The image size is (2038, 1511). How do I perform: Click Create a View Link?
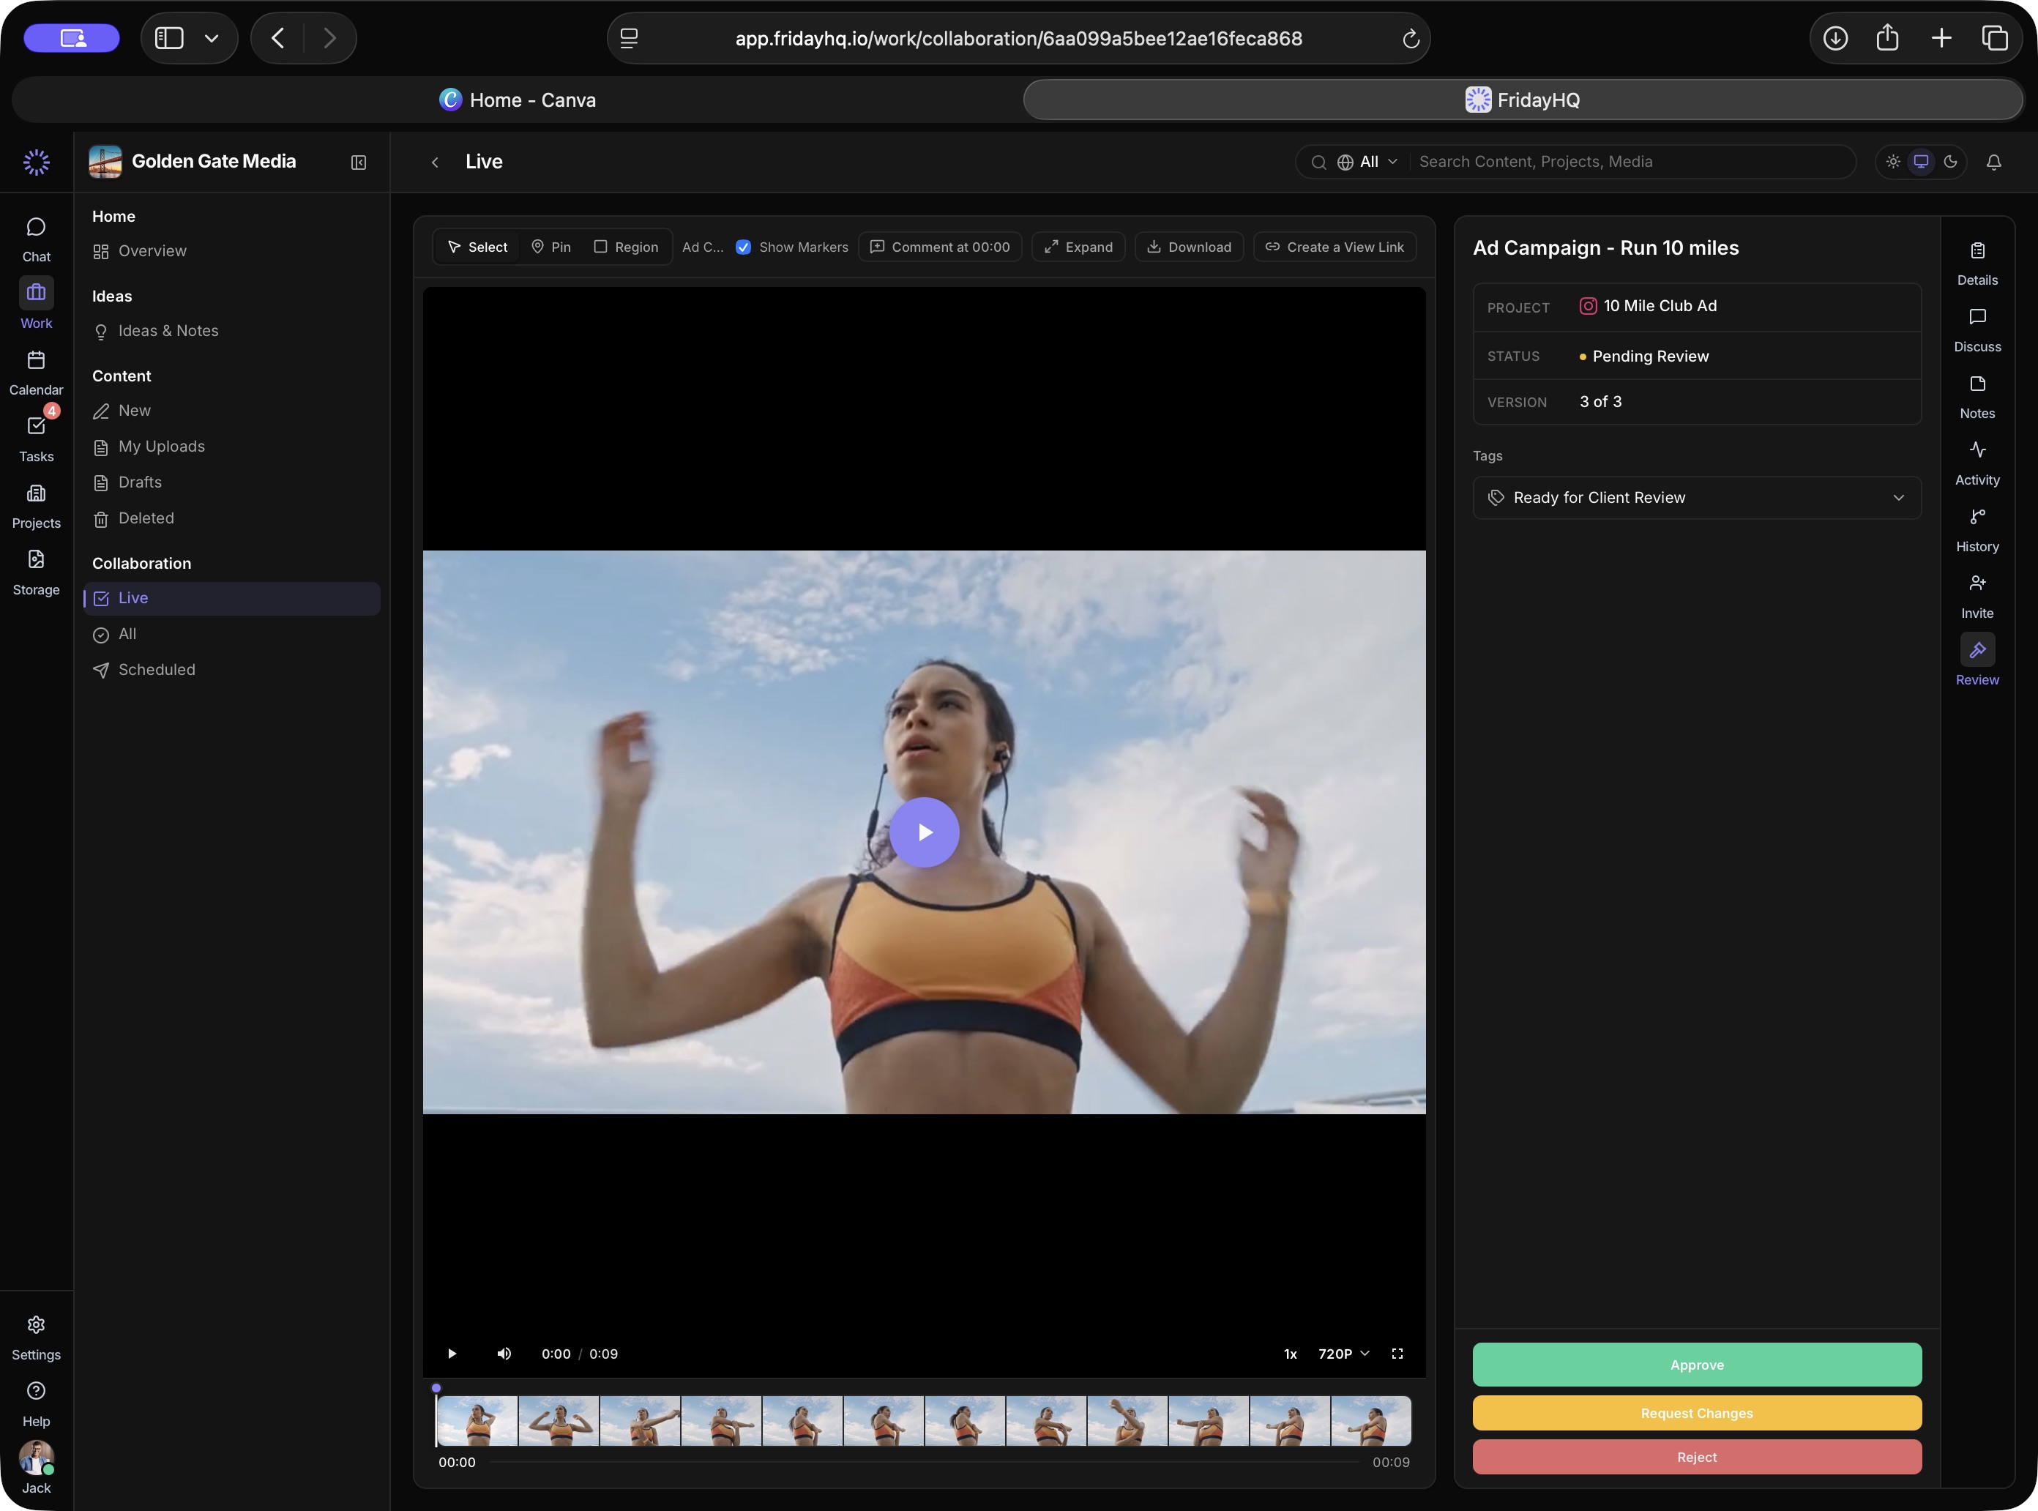coord(1334,247)
